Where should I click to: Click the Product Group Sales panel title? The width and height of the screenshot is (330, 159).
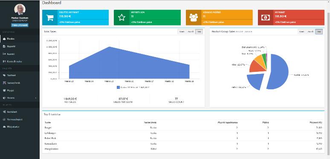tap(223, 32)
